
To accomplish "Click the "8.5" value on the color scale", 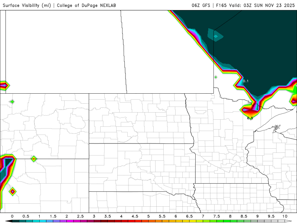I will 244,216.
